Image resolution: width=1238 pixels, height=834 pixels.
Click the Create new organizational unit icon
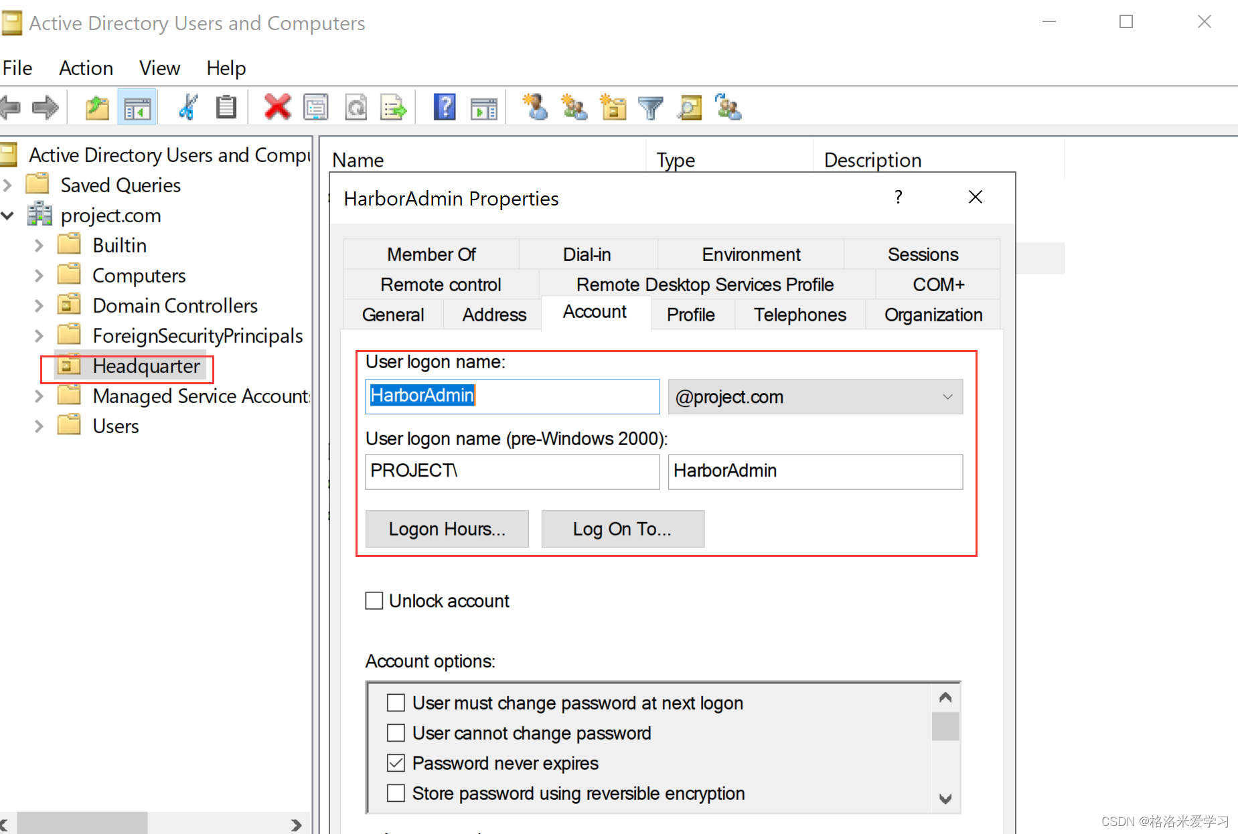pyautogui.click(x=613, y=107)
